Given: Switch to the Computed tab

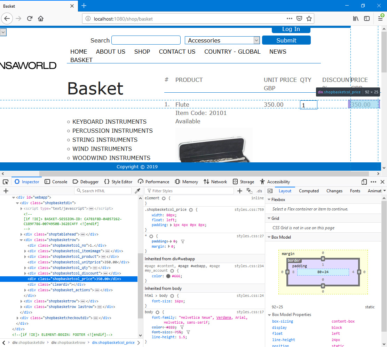Looking at the screenshot, I should 309,191.
